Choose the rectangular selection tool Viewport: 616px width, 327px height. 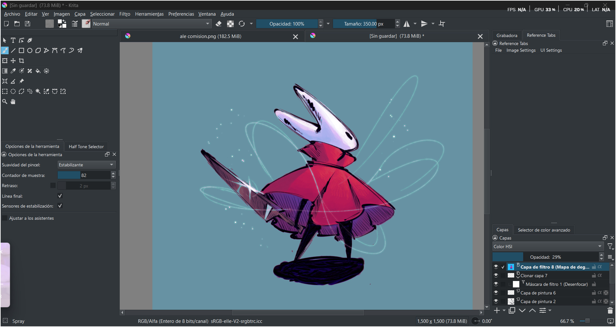pyautogui.click(x=5, y=91)
